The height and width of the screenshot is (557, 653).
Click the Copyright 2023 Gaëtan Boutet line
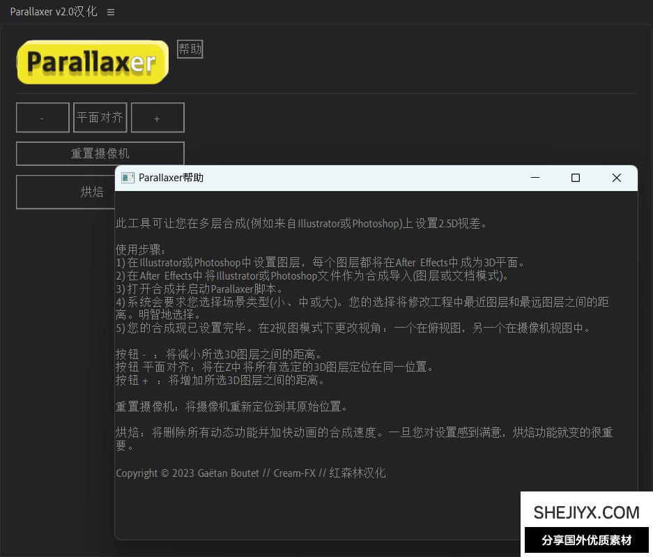[250, 473]
